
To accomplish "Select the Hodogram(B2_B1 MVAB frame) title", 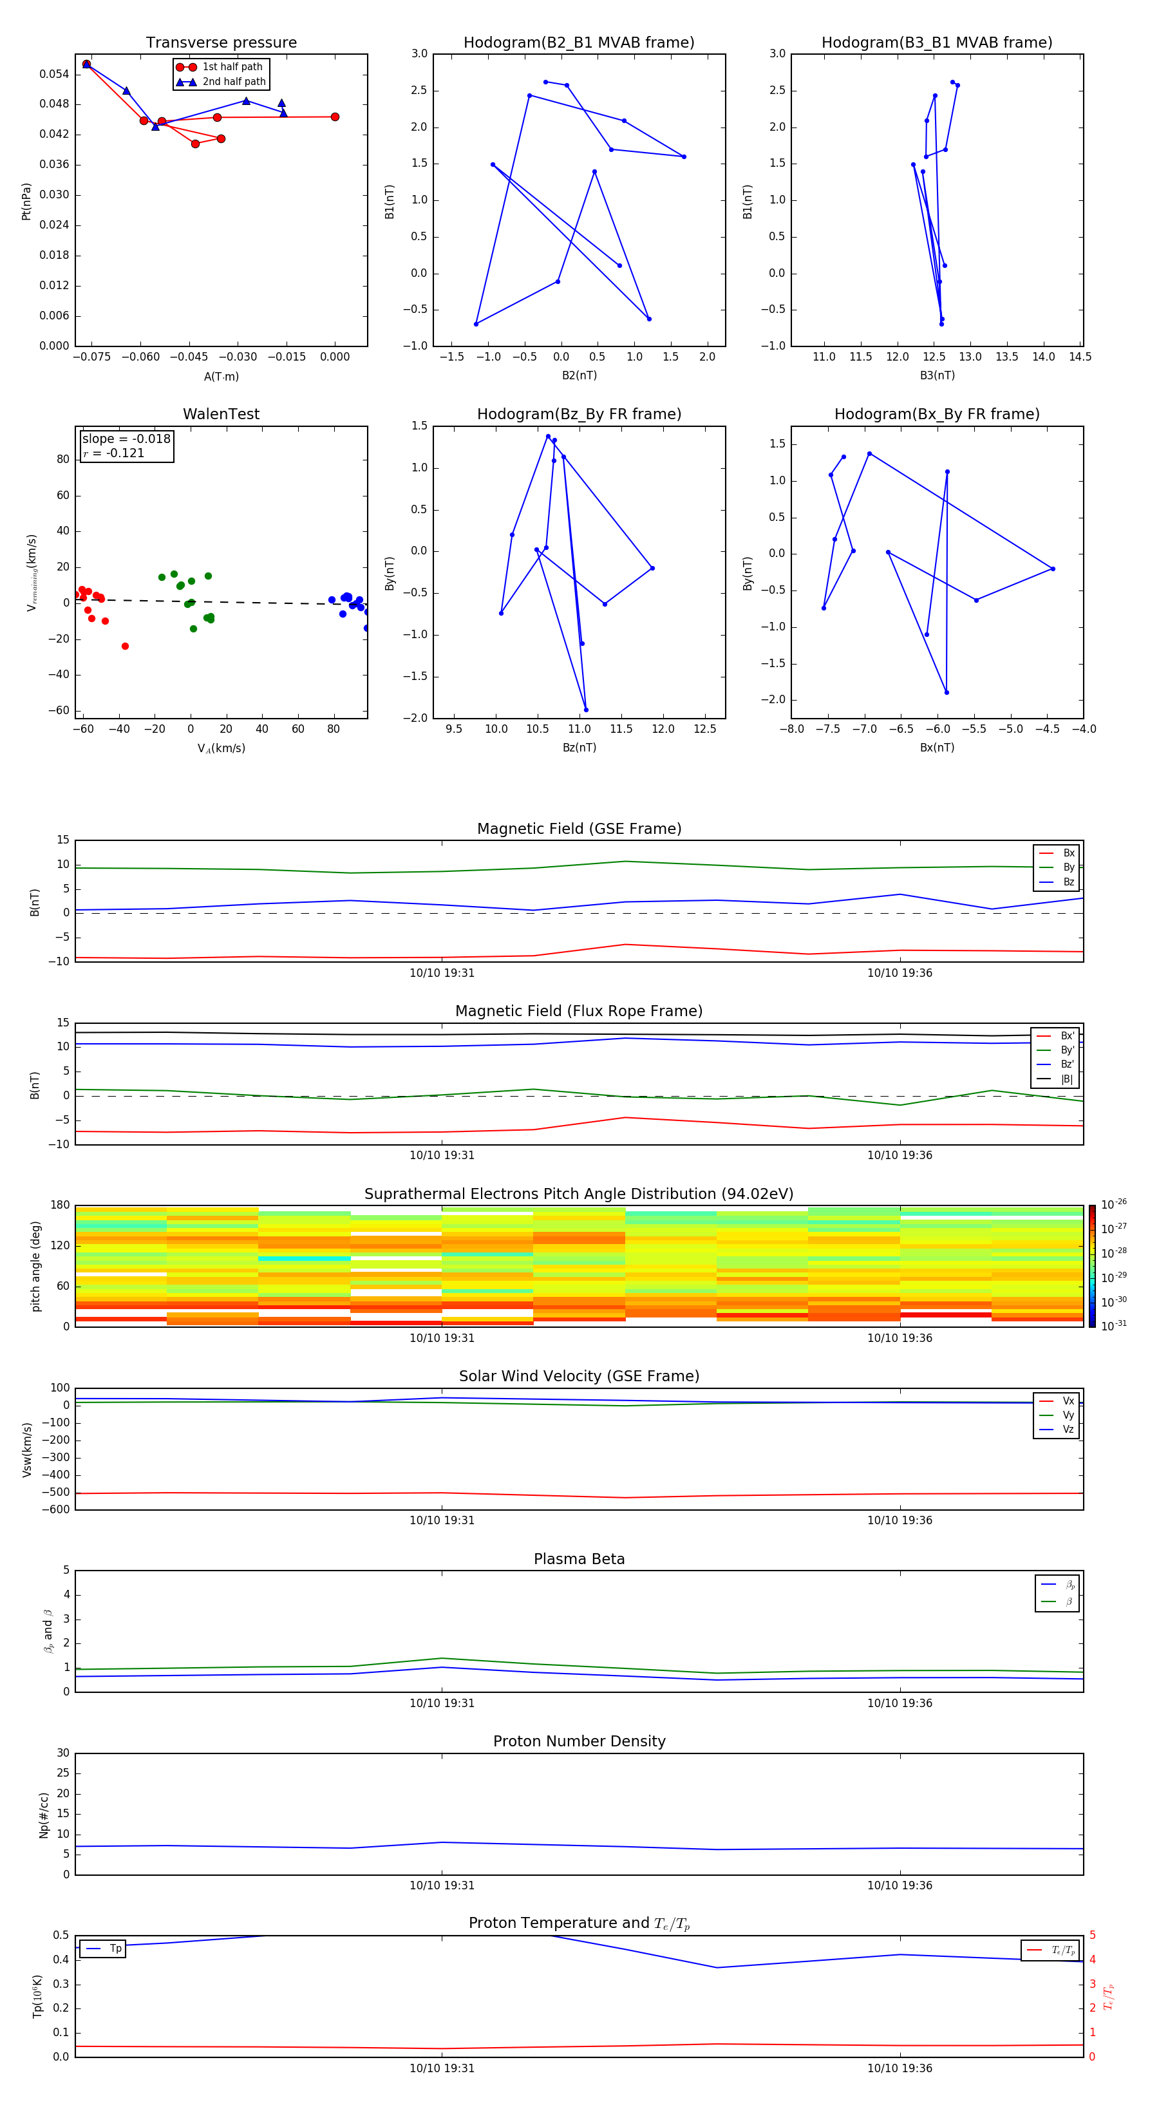I will 578,43.
